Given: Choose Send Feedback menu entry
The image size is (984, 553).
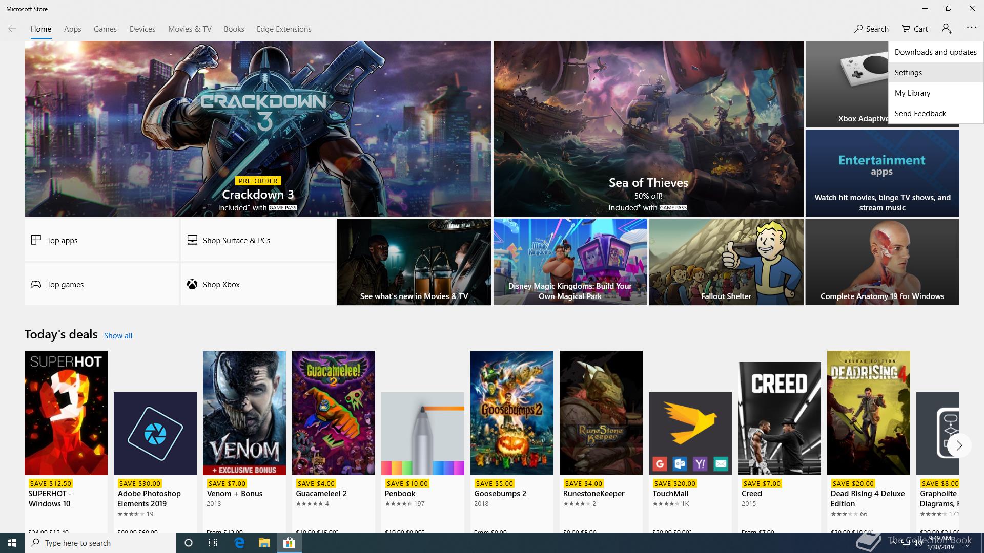Looking at the screenshot, I should point(936,113).
